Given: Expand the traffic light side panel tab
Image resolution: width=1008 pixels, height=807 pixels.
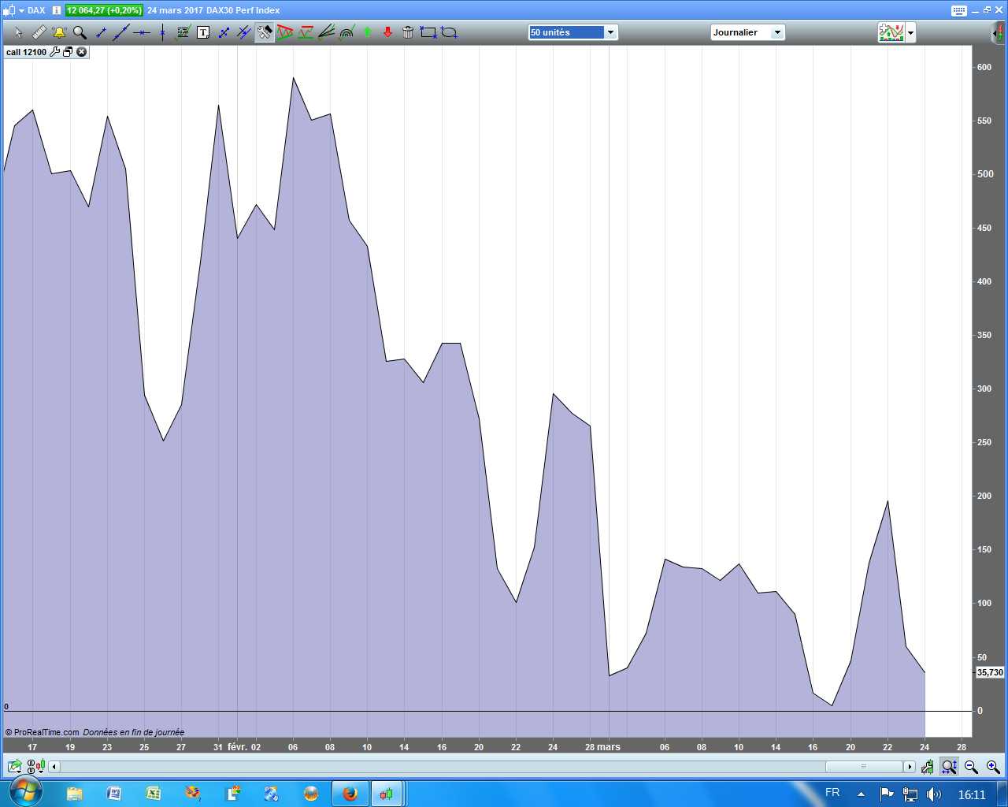Looking at the screenshot, I should click(x=999, y=33).
